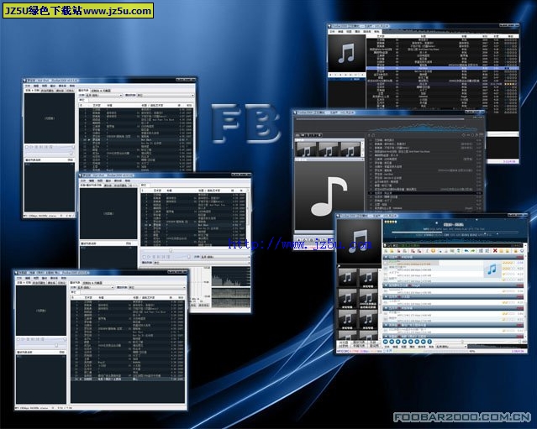Click the blue music note cover in bottom-right playlist
Viewport: 537px width, 429px height.
click(x=492, y=269)
